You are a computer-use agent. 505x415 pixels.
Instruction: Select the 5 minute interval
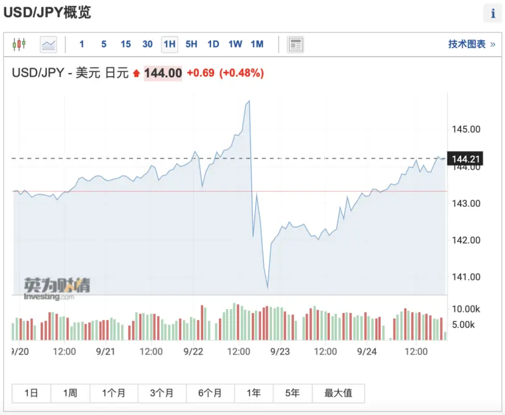103,44
